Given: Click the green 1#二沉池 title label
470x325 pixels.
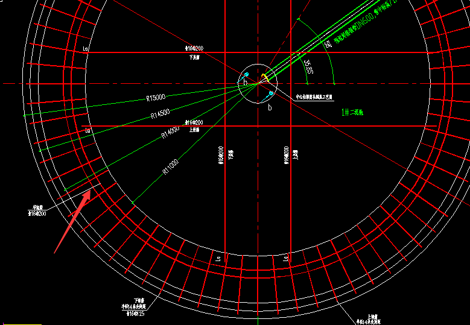Looking at the screenshot, I should [352, 113].
